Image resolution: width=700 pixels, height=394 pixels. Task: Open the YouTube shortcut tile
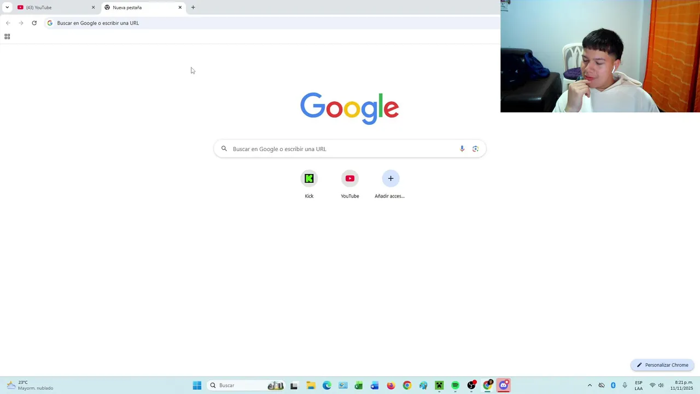click(x=350, y=184)
